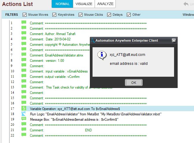Click the comment icon on line 1
This screenshot has width=194, height=143.
tap(24, 23)
